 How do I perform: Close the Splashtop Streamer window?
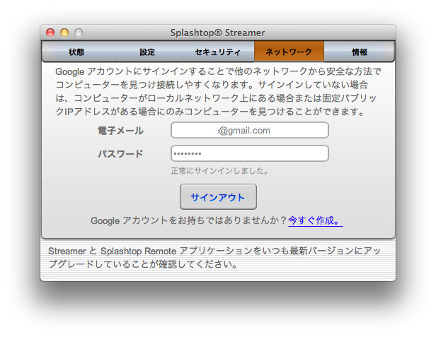click(x=50, y=32)
